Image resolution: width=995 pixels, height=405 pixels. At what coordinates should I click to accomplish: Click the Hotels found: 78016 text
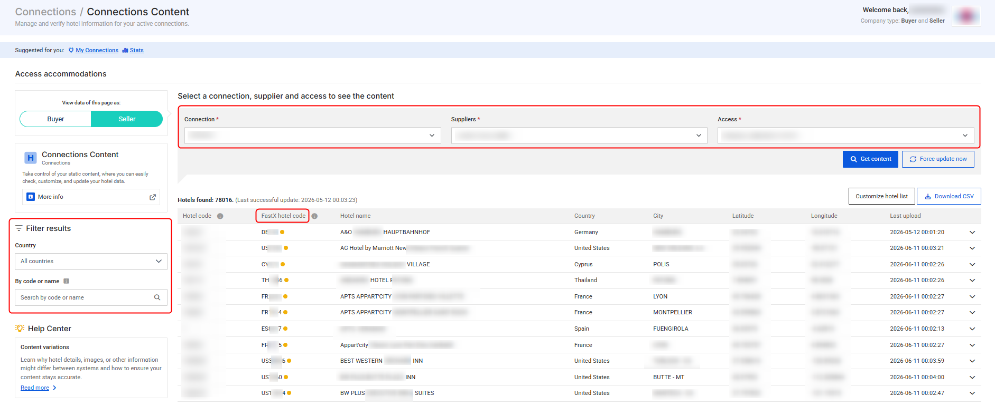(205, 200)
